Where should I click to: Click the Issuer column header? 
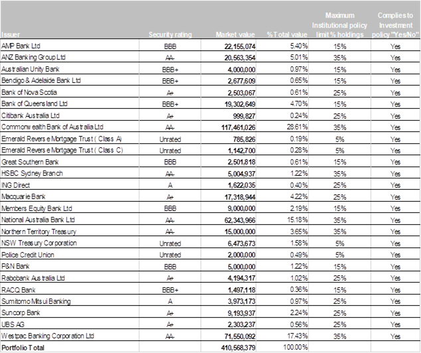[11, 35]
